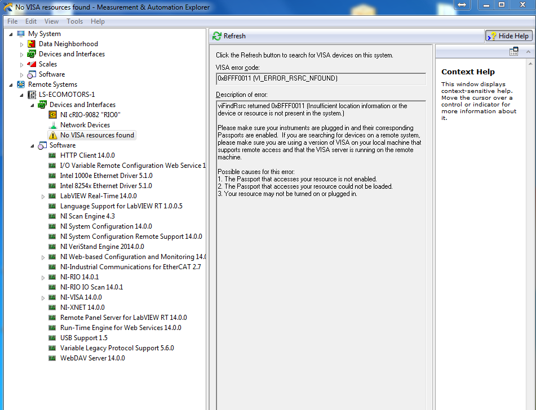Open the View menu
Image resolution: width=536 pixels, height=410 pixels.
[51, 21]
